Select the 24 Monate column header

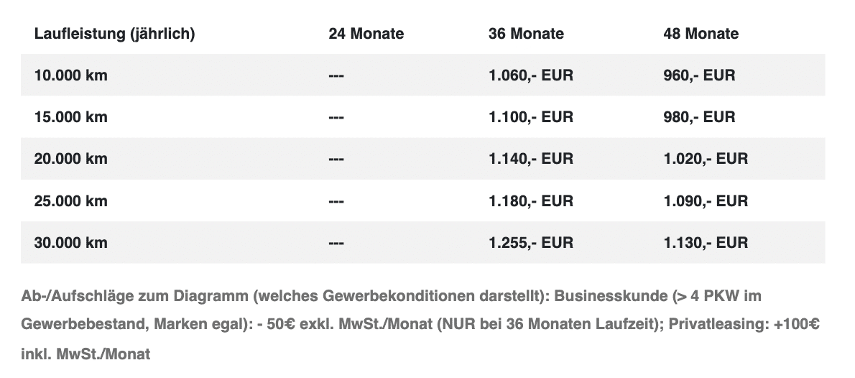click(366, 34)
